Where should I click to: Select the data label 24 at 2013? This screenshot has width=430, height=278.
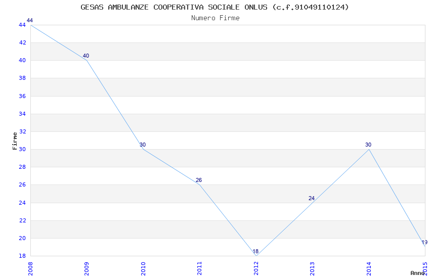click(311, 198)
